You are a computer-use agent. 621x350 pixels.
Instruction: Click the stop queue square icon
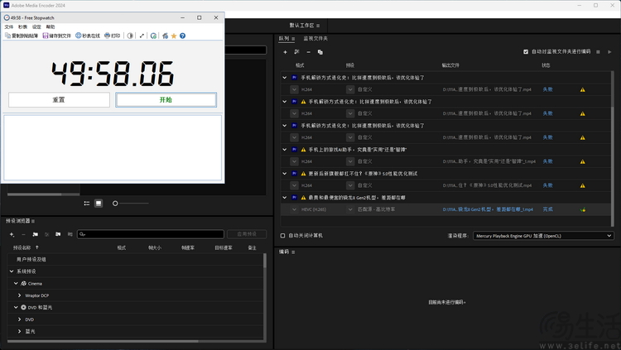click(598, 52)
